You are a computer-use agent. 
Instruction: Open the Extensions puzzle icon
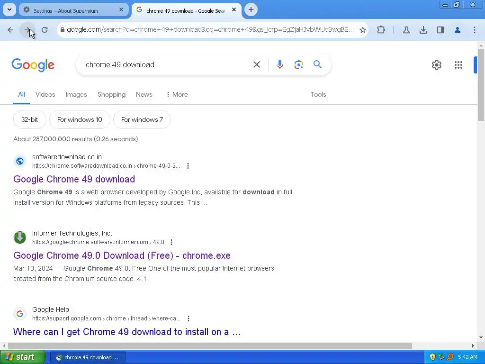pos(381,30)
